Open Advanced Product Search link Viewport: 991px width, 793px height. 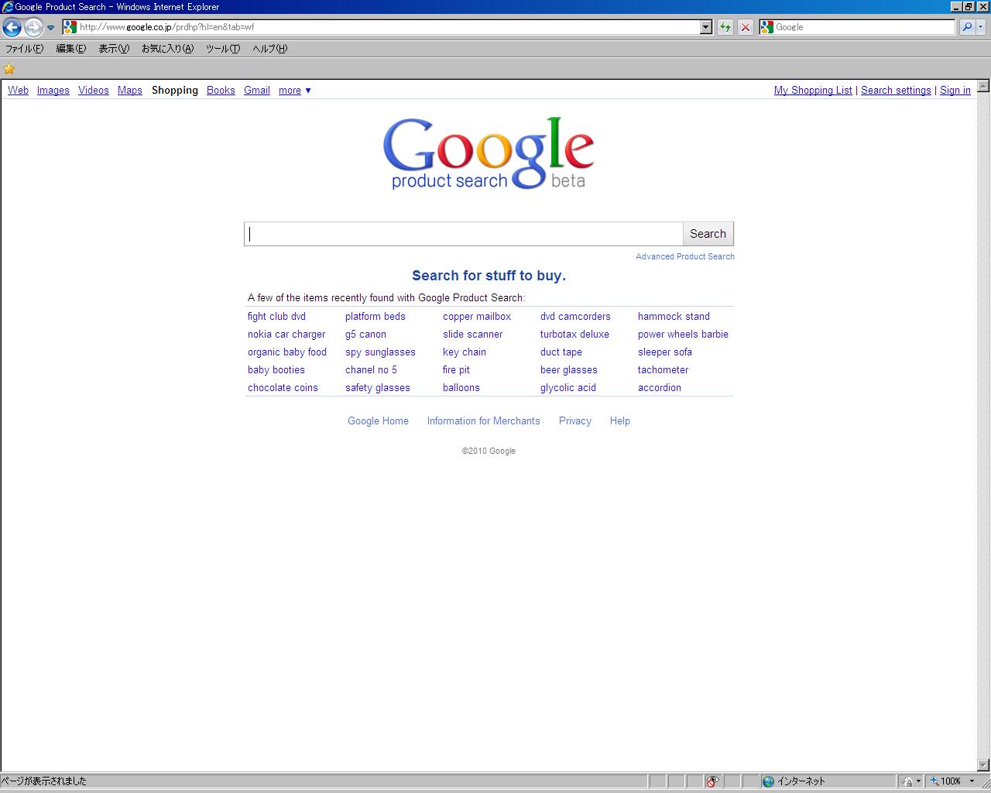pos(685,256)
